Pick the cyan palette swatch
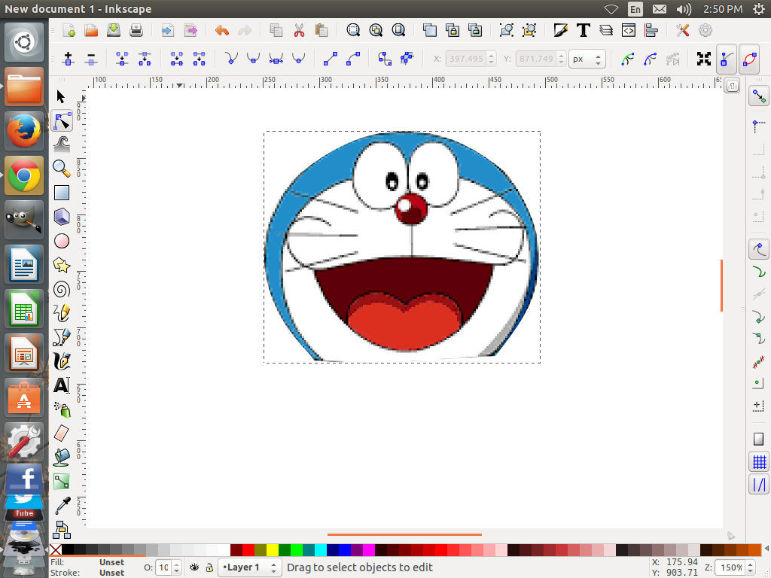The width and height of the screenshot is (771, 578). pos(321,549)
